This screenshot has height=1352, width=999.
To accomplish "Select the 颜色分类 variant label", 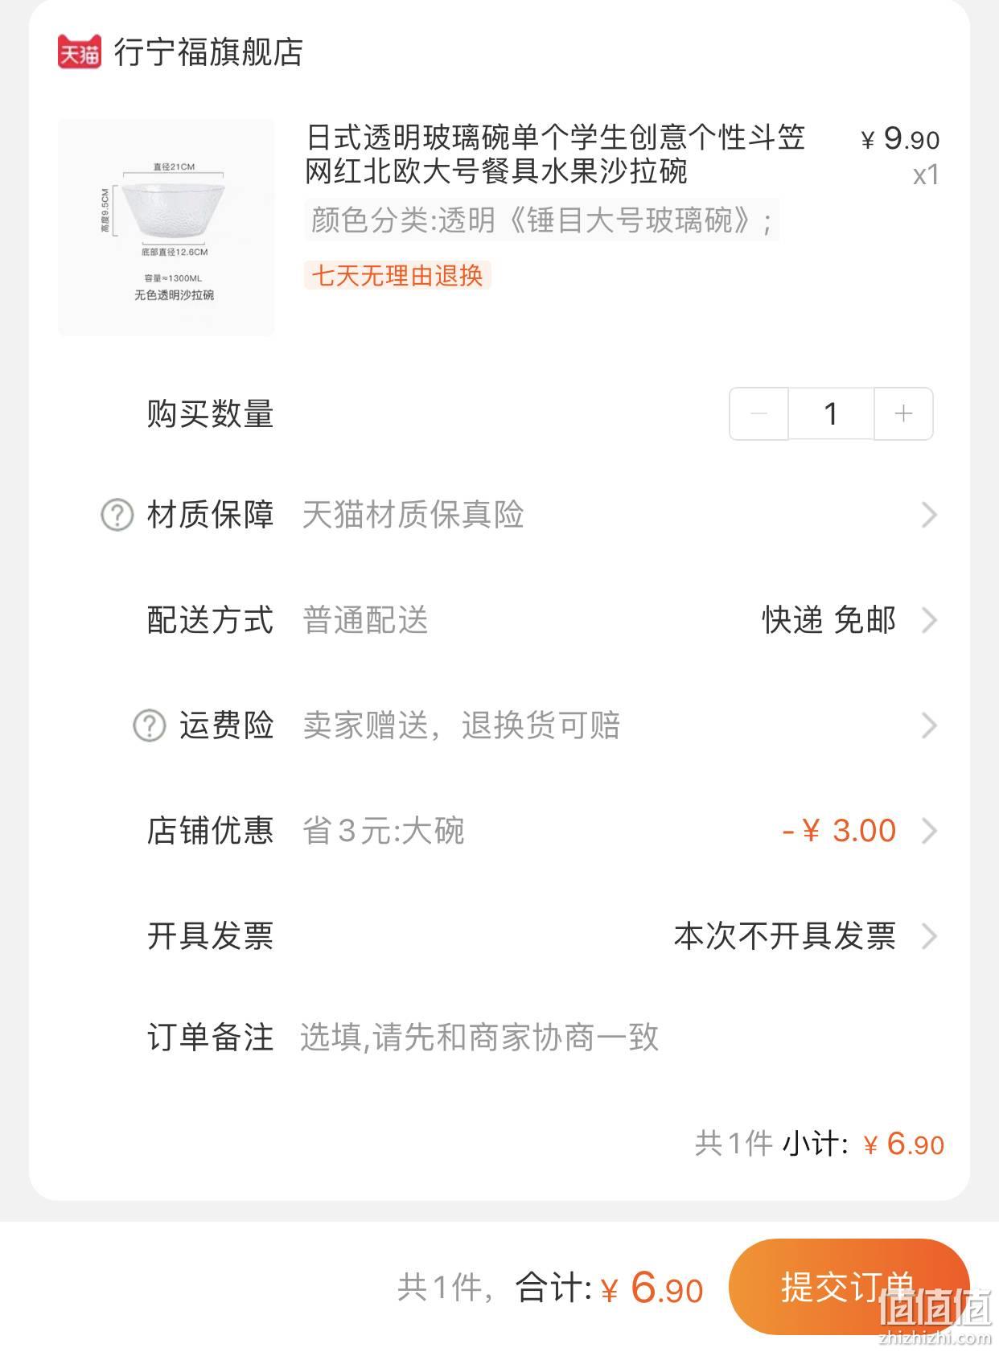I will (x=541, y=220).
